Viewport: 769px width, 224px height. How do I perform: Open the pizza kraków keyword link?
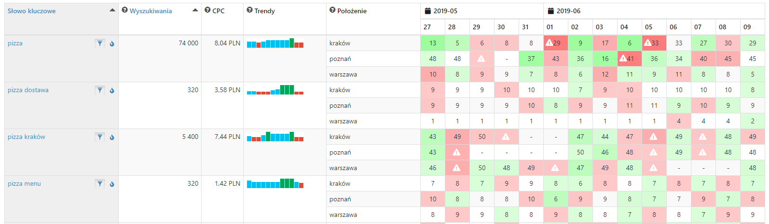click(27, 137)
